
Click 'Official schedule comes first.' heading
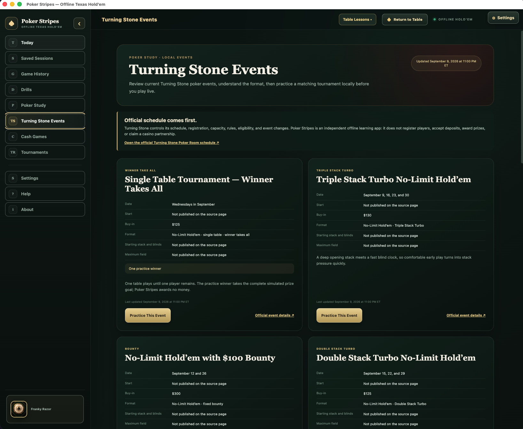[160, 120]
